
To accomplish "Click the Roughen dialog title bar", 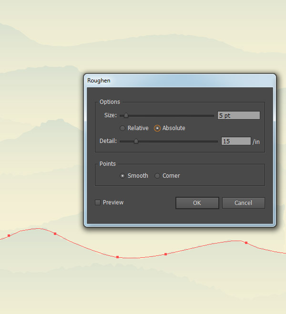I will pos(180,81).
